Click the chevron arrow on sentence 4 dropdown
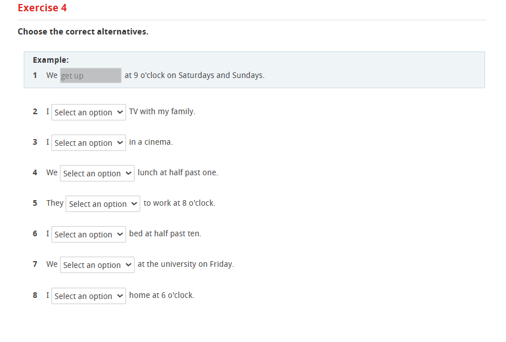Viewport: 506px width, 342px height. coord(128,173)
